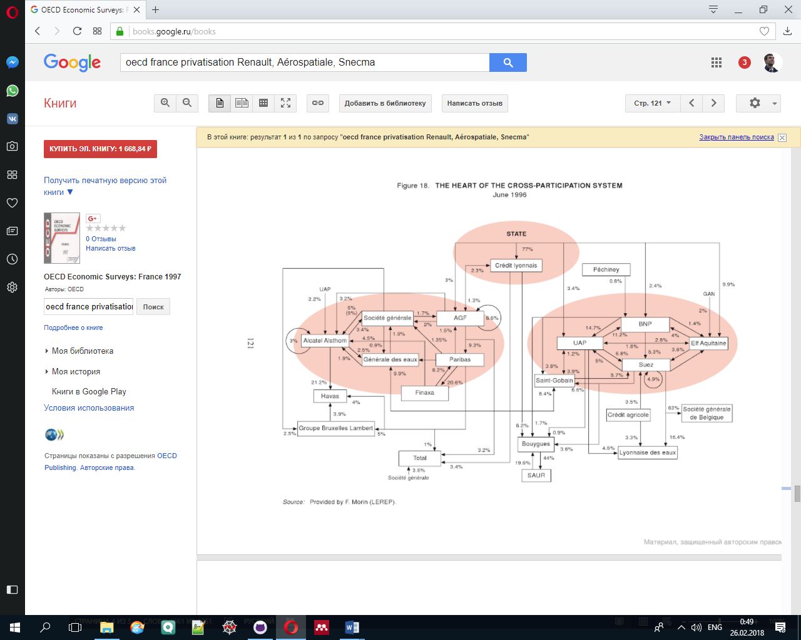Image resolution: width=801 pixels, height=640 pixels.
Task: Open Messenger in Opera sidebar
Action: [x=12, y=62]
